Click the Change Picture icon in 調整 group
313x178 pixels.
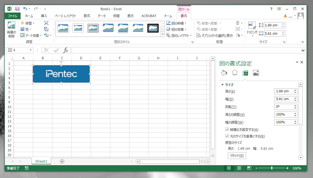coord(46,29)
